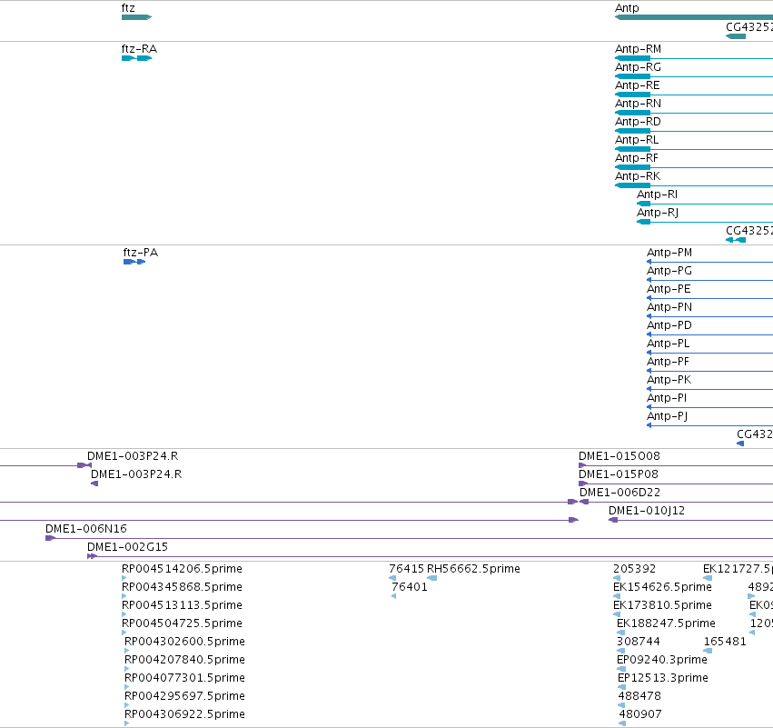Select clone DME1-006N16
The height and width of the screenshot is (728, 773).
pyautogui.click(x=86, y=529)
